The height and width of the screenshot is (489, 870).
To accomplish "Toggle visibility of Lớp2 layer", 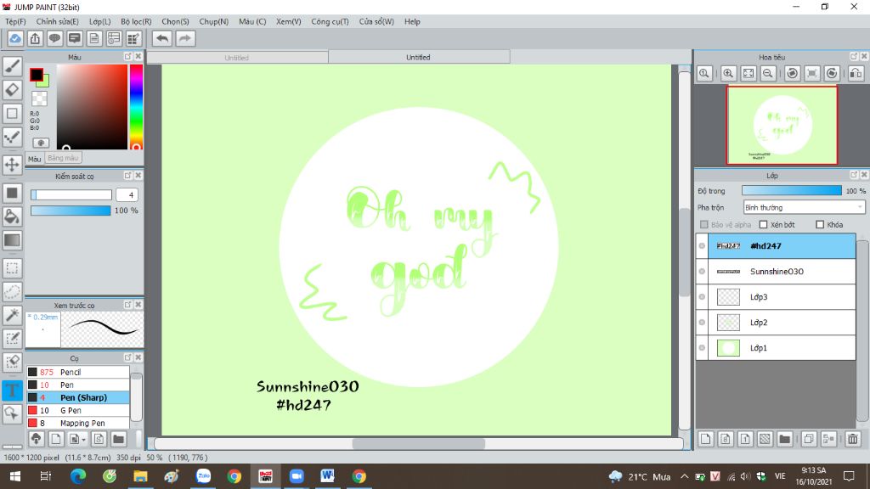I will pyautogui.click(x=702, y=322).
